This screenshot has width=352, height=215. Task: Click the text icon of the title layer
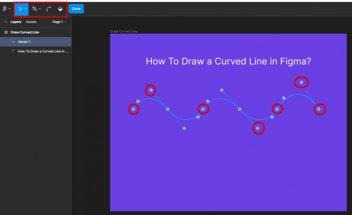pos(13,52)
